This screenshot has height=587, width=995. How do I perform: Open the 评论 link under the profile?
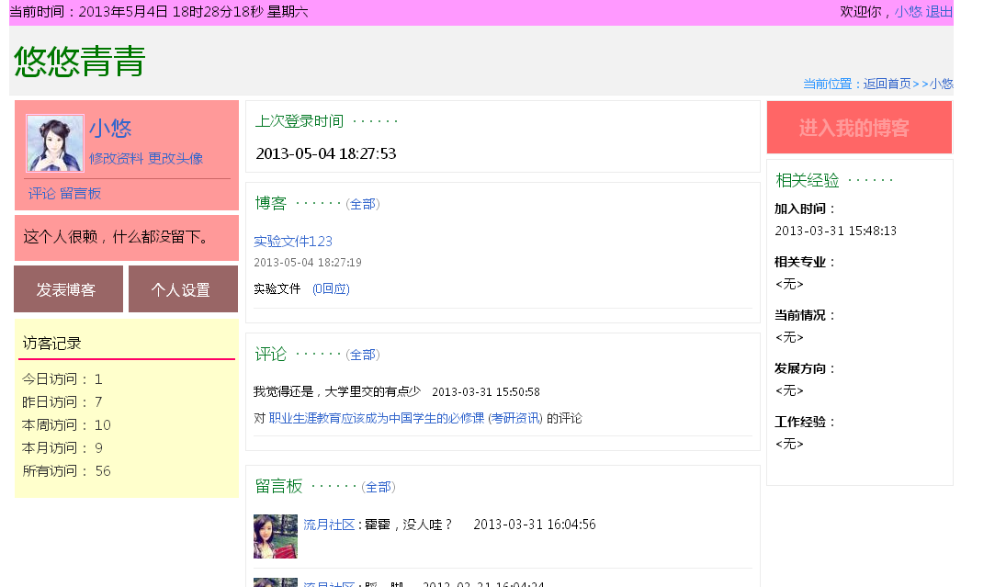42,194
